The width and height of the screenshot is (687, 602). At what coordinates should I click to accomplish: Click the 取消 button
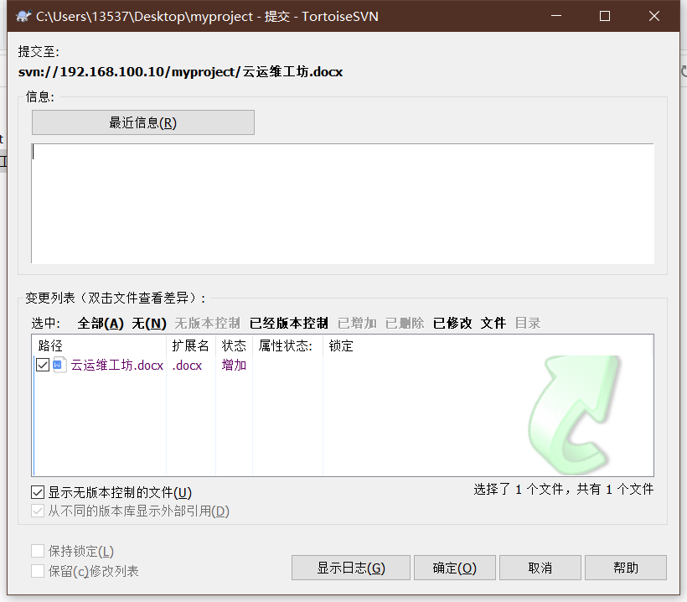[x=540, y=568]
